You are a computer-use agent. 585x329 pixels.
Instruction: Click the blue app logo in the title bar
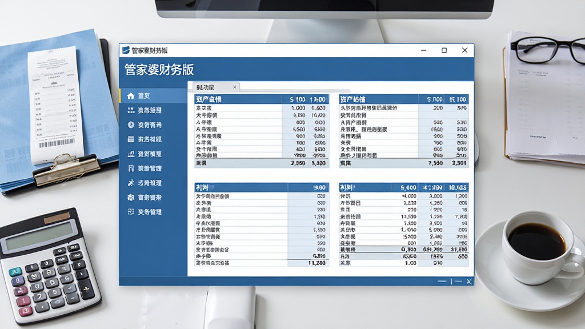point(126,50)
